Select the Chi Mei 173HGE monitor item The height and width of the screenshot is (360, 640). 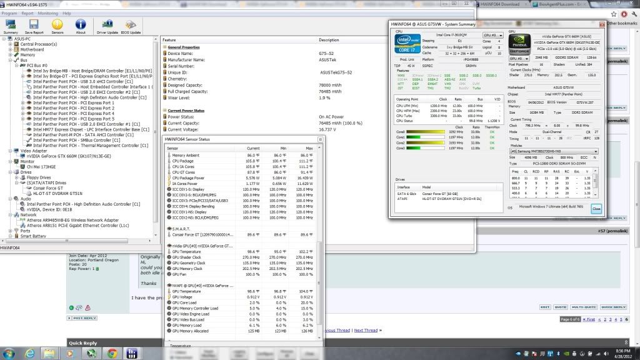point(41,167)
